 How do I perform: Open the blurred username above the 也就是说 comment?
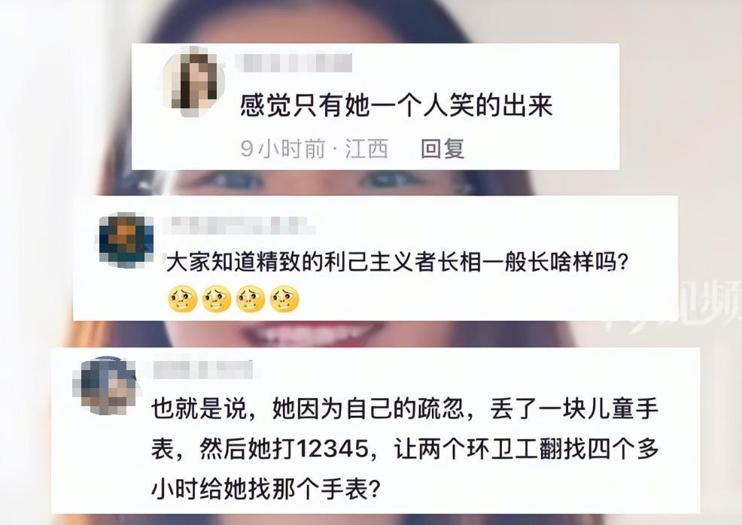[202, 370]
